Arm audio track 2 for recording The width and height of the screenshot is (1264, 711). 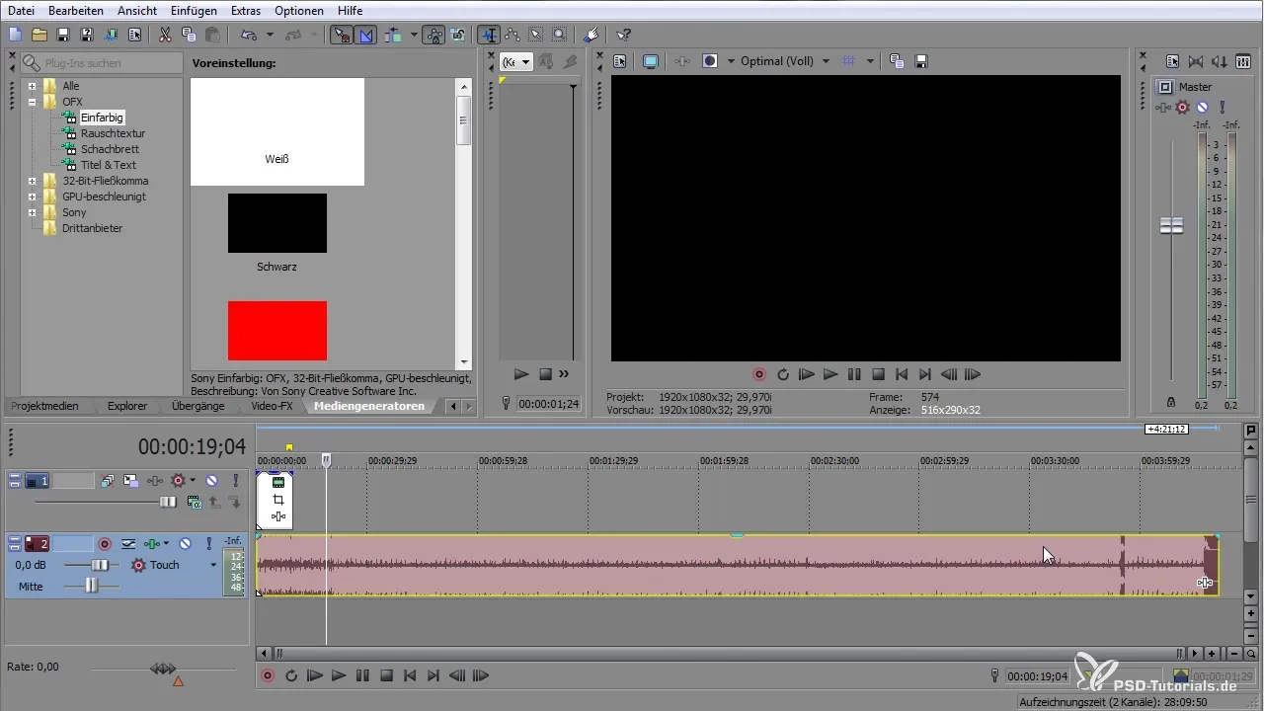[x=104, y=543]
